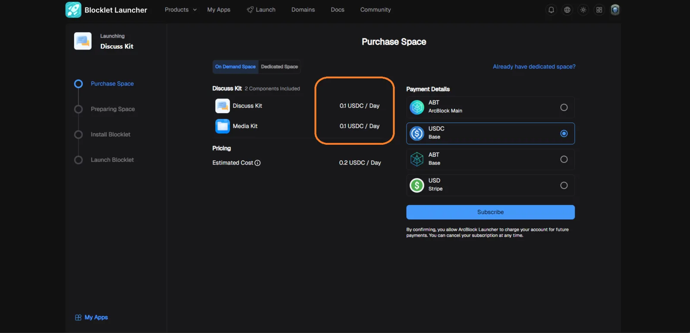Click the subscription confirmation notice text
690x333 pixels.
[487, 233]
